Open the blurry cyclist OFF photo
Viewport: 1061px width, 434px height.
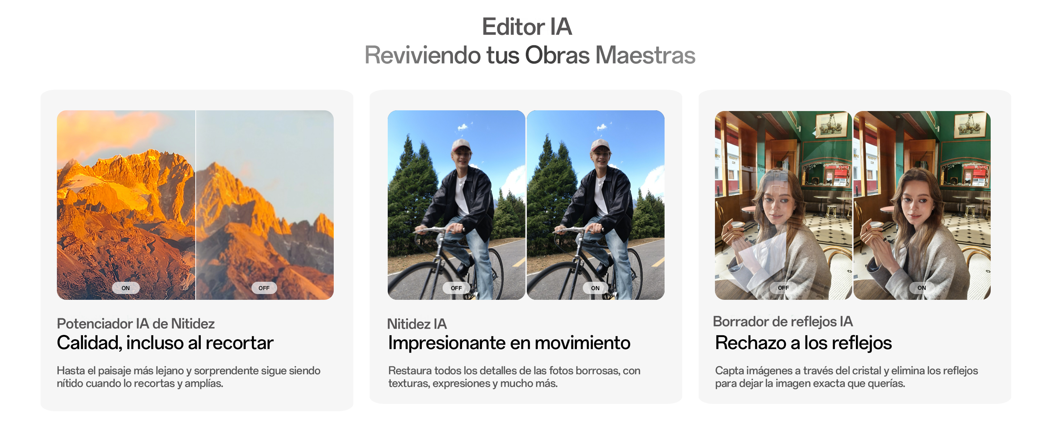click(456, 205)
